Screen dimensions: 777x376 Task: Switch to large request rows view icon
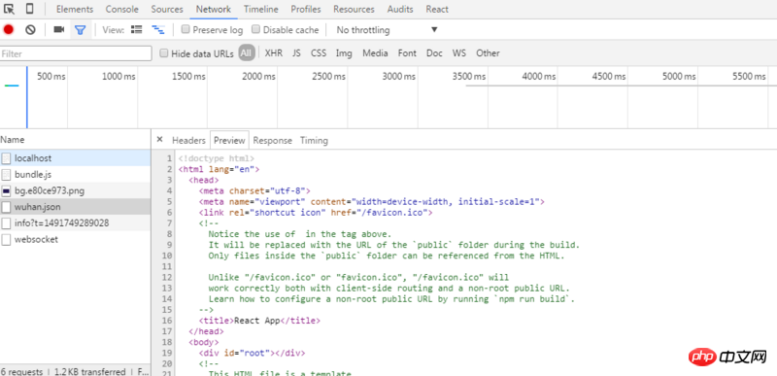(136, 30)
